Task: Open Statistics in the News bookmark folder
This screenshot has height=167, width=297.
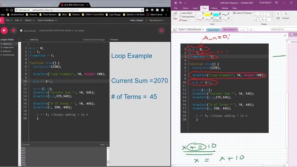Action: [134, 14]
